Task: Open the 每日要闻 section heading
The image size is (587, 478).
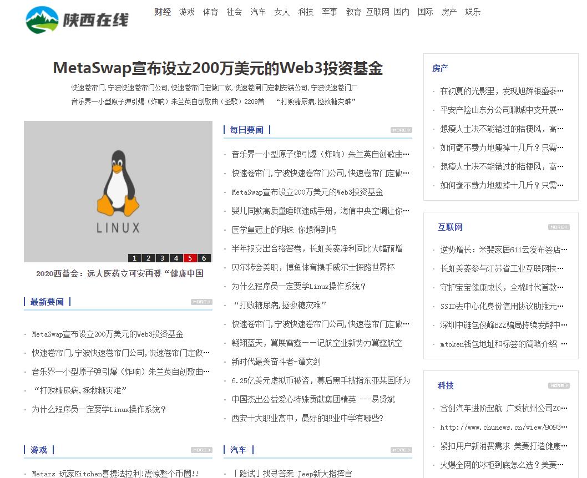Action: pyautogui.click(x=247, y=130)
